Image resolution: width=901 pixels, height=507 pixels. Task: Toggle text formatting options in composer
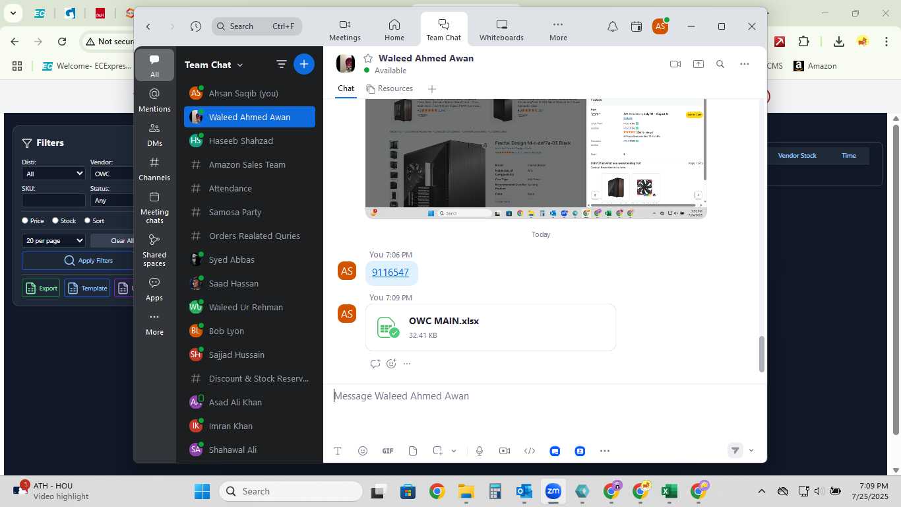[338, 451]
